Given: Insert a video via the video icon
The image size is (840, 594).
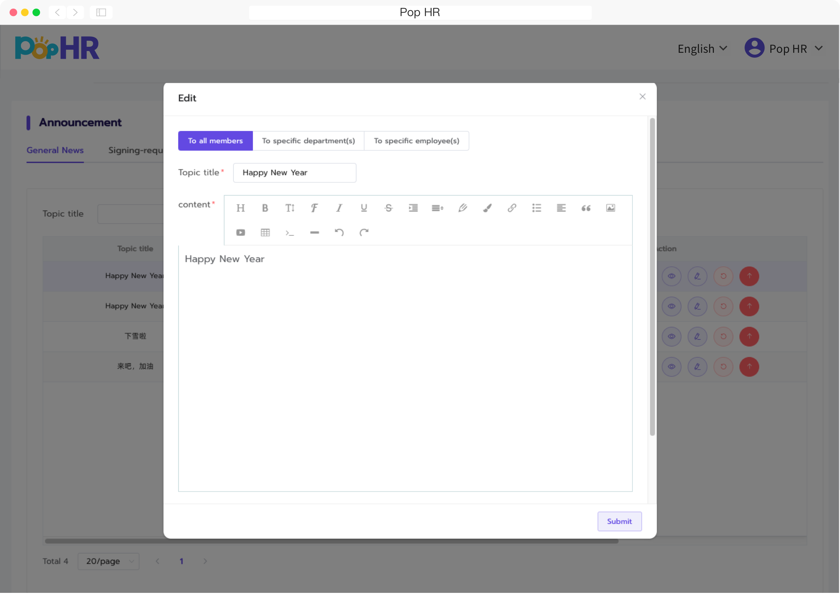Looking at the screenshot, I should coord(241,233).
